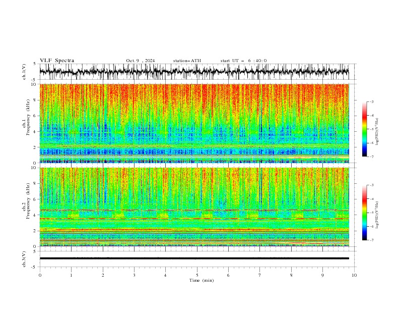The width and height of the screenshot is (399, 309).
Task: Click the 'VLF Spectra' title text
Action: point(57,61)
